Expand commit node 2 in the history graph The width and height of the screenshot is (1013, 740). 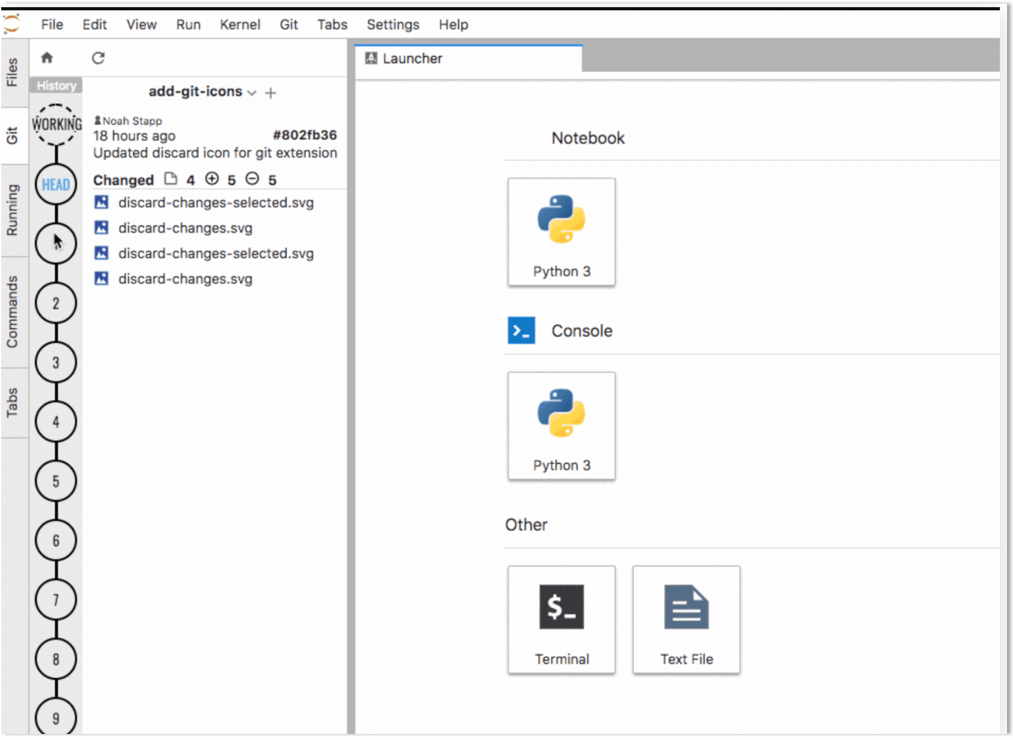(56, 302)
